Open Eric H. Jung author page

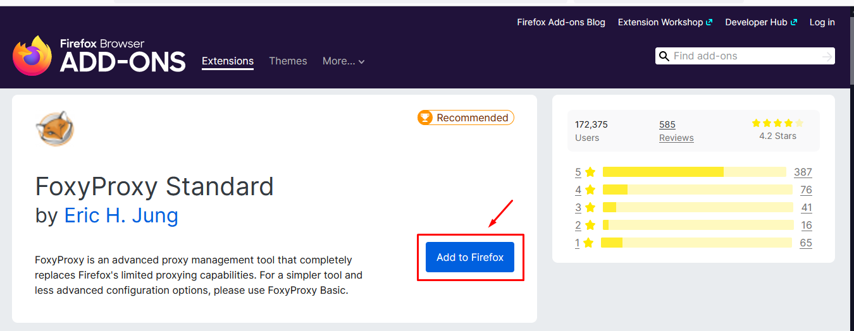tap(121, 215)
